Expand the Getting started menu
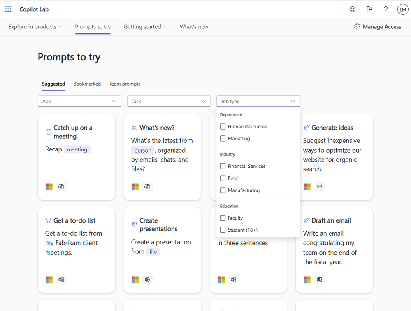 pyautogui.click(x=145, y=26)
